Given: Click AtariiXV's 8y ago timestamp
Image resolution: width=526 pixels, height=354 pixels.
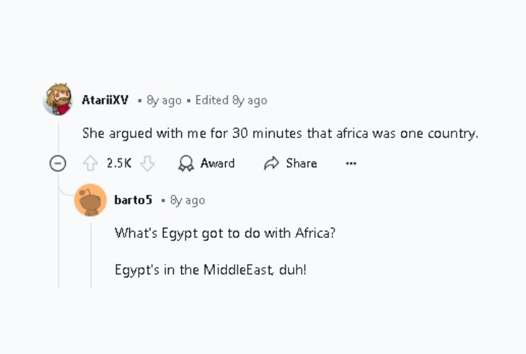Looking at the screenshot, I should point(164,100).
